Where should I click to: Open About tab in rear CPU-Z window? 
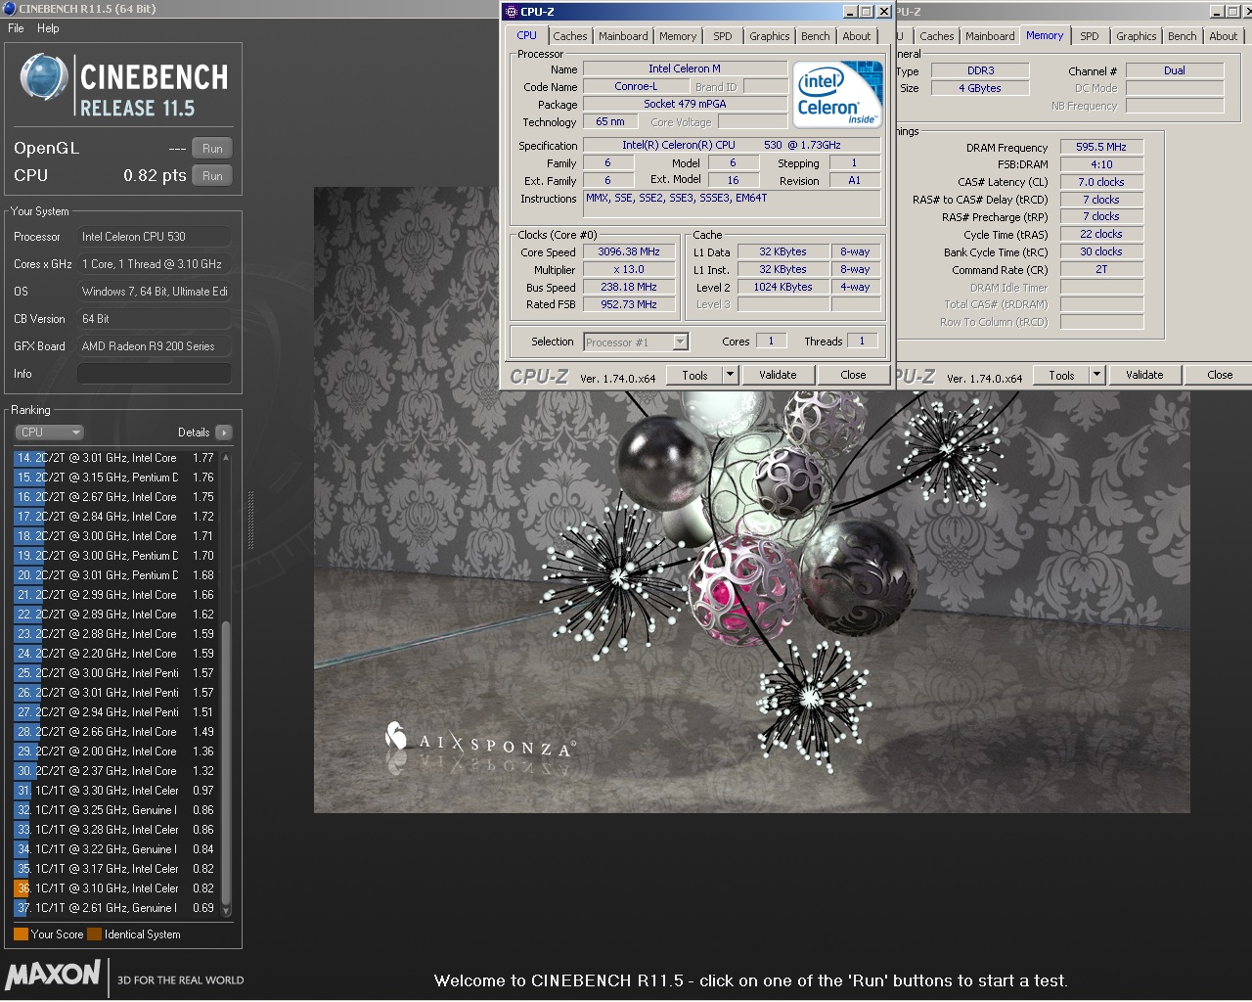pyautogui.click(x=1224, y=36)
